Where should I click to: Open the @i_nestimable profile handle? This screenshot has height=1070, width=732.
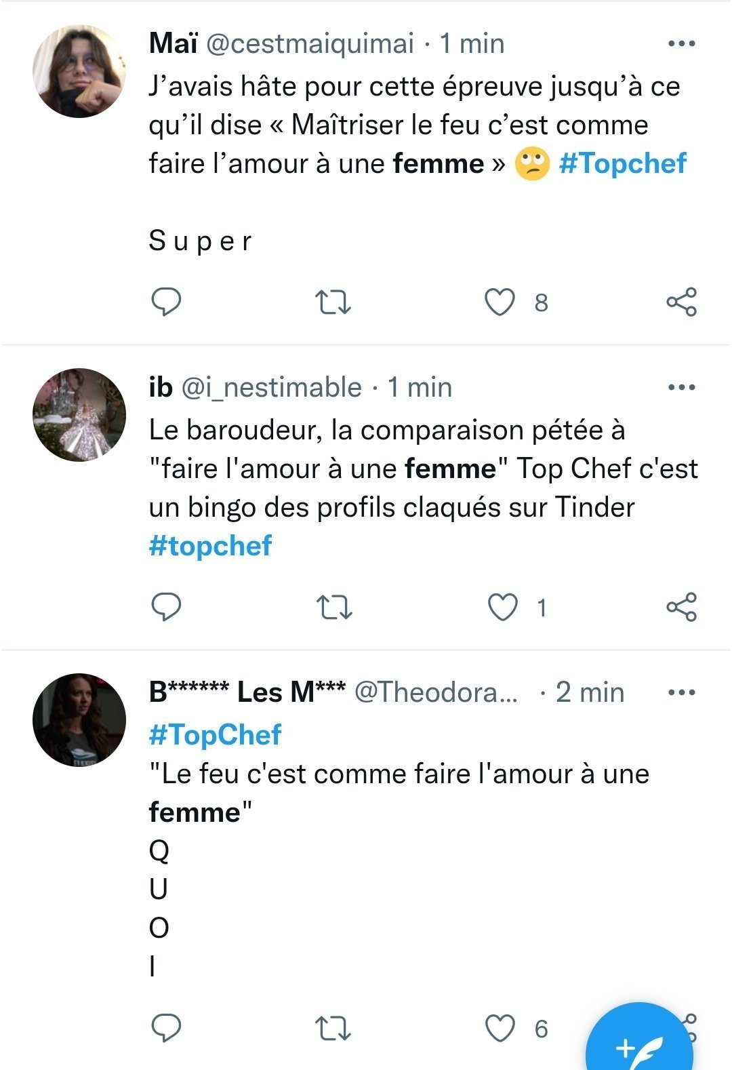click(271, 387)
